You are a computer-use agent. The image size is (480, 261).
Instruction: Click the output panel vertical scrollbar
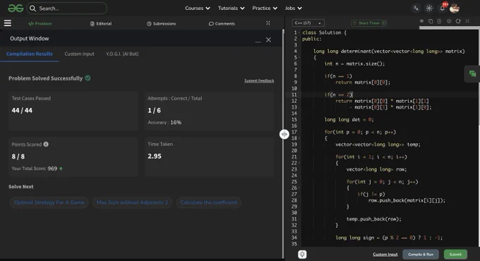pyautogui.click(x=283, y=144)
